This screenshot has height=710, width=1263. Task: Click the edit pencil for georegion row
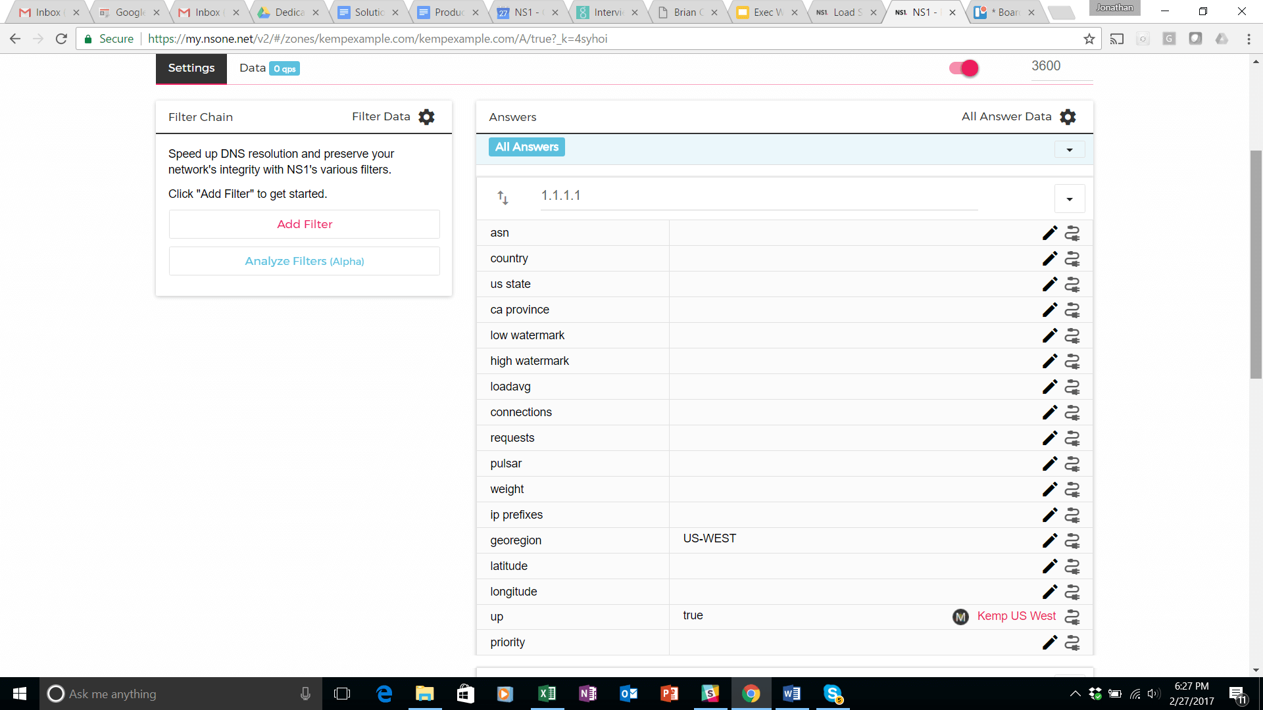1049,541
